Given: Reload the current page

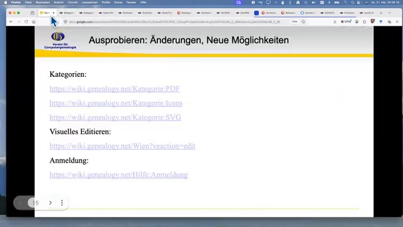Looking at the screenshot, I should (26, 22).
